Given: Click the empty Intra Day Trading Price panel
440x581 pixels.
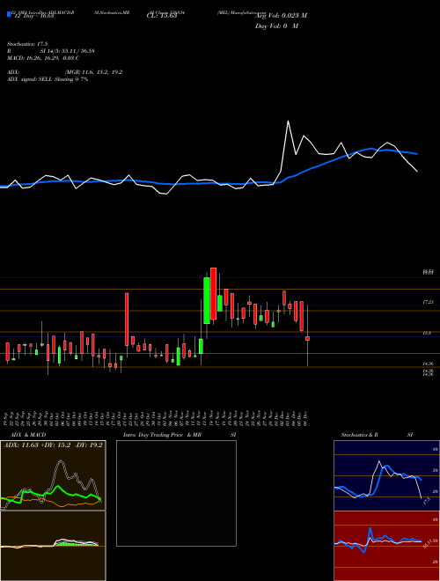Looking at the screenshot, I should (176, 493).
